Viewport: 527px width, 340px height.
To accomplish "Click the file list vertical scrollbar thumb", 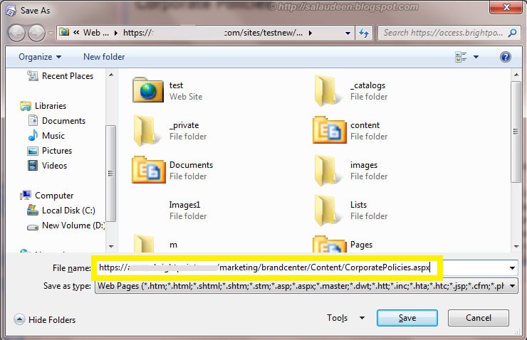I will click(516, 132).
